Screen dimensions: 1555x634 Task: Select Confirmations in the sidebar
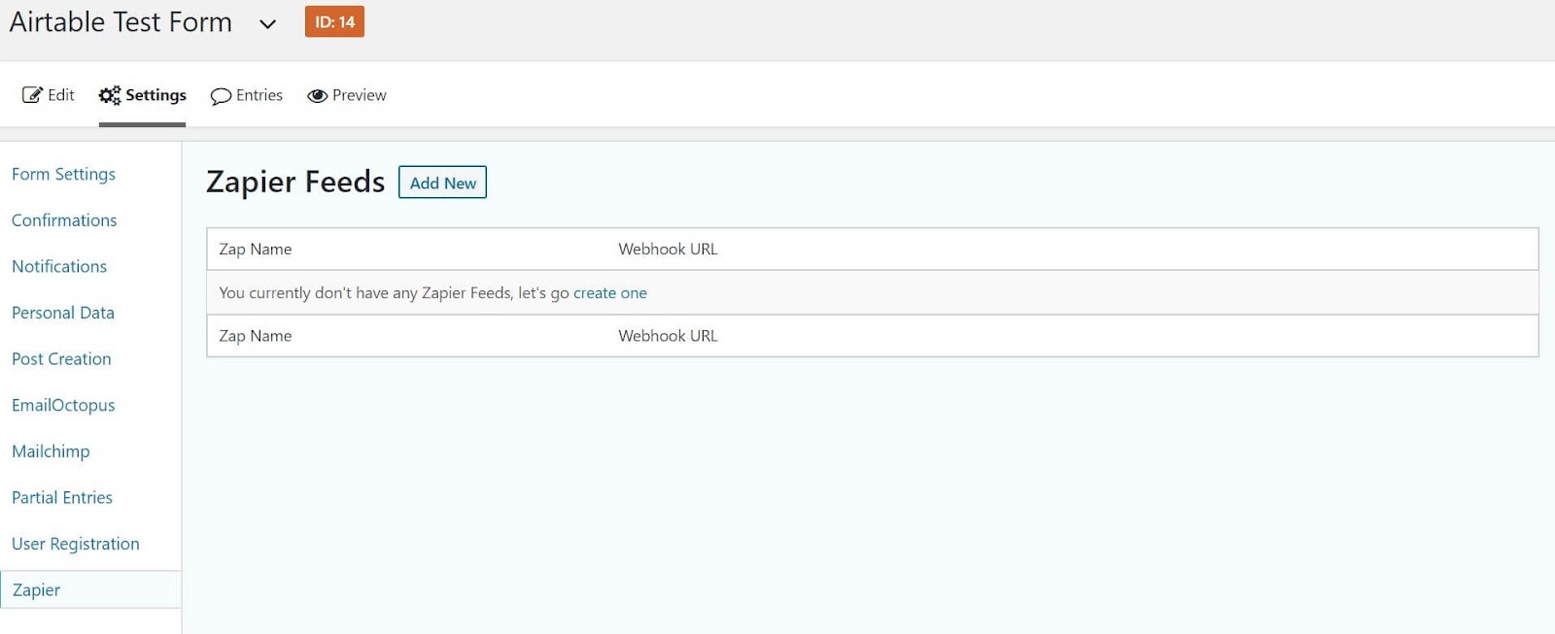[64, 220]
